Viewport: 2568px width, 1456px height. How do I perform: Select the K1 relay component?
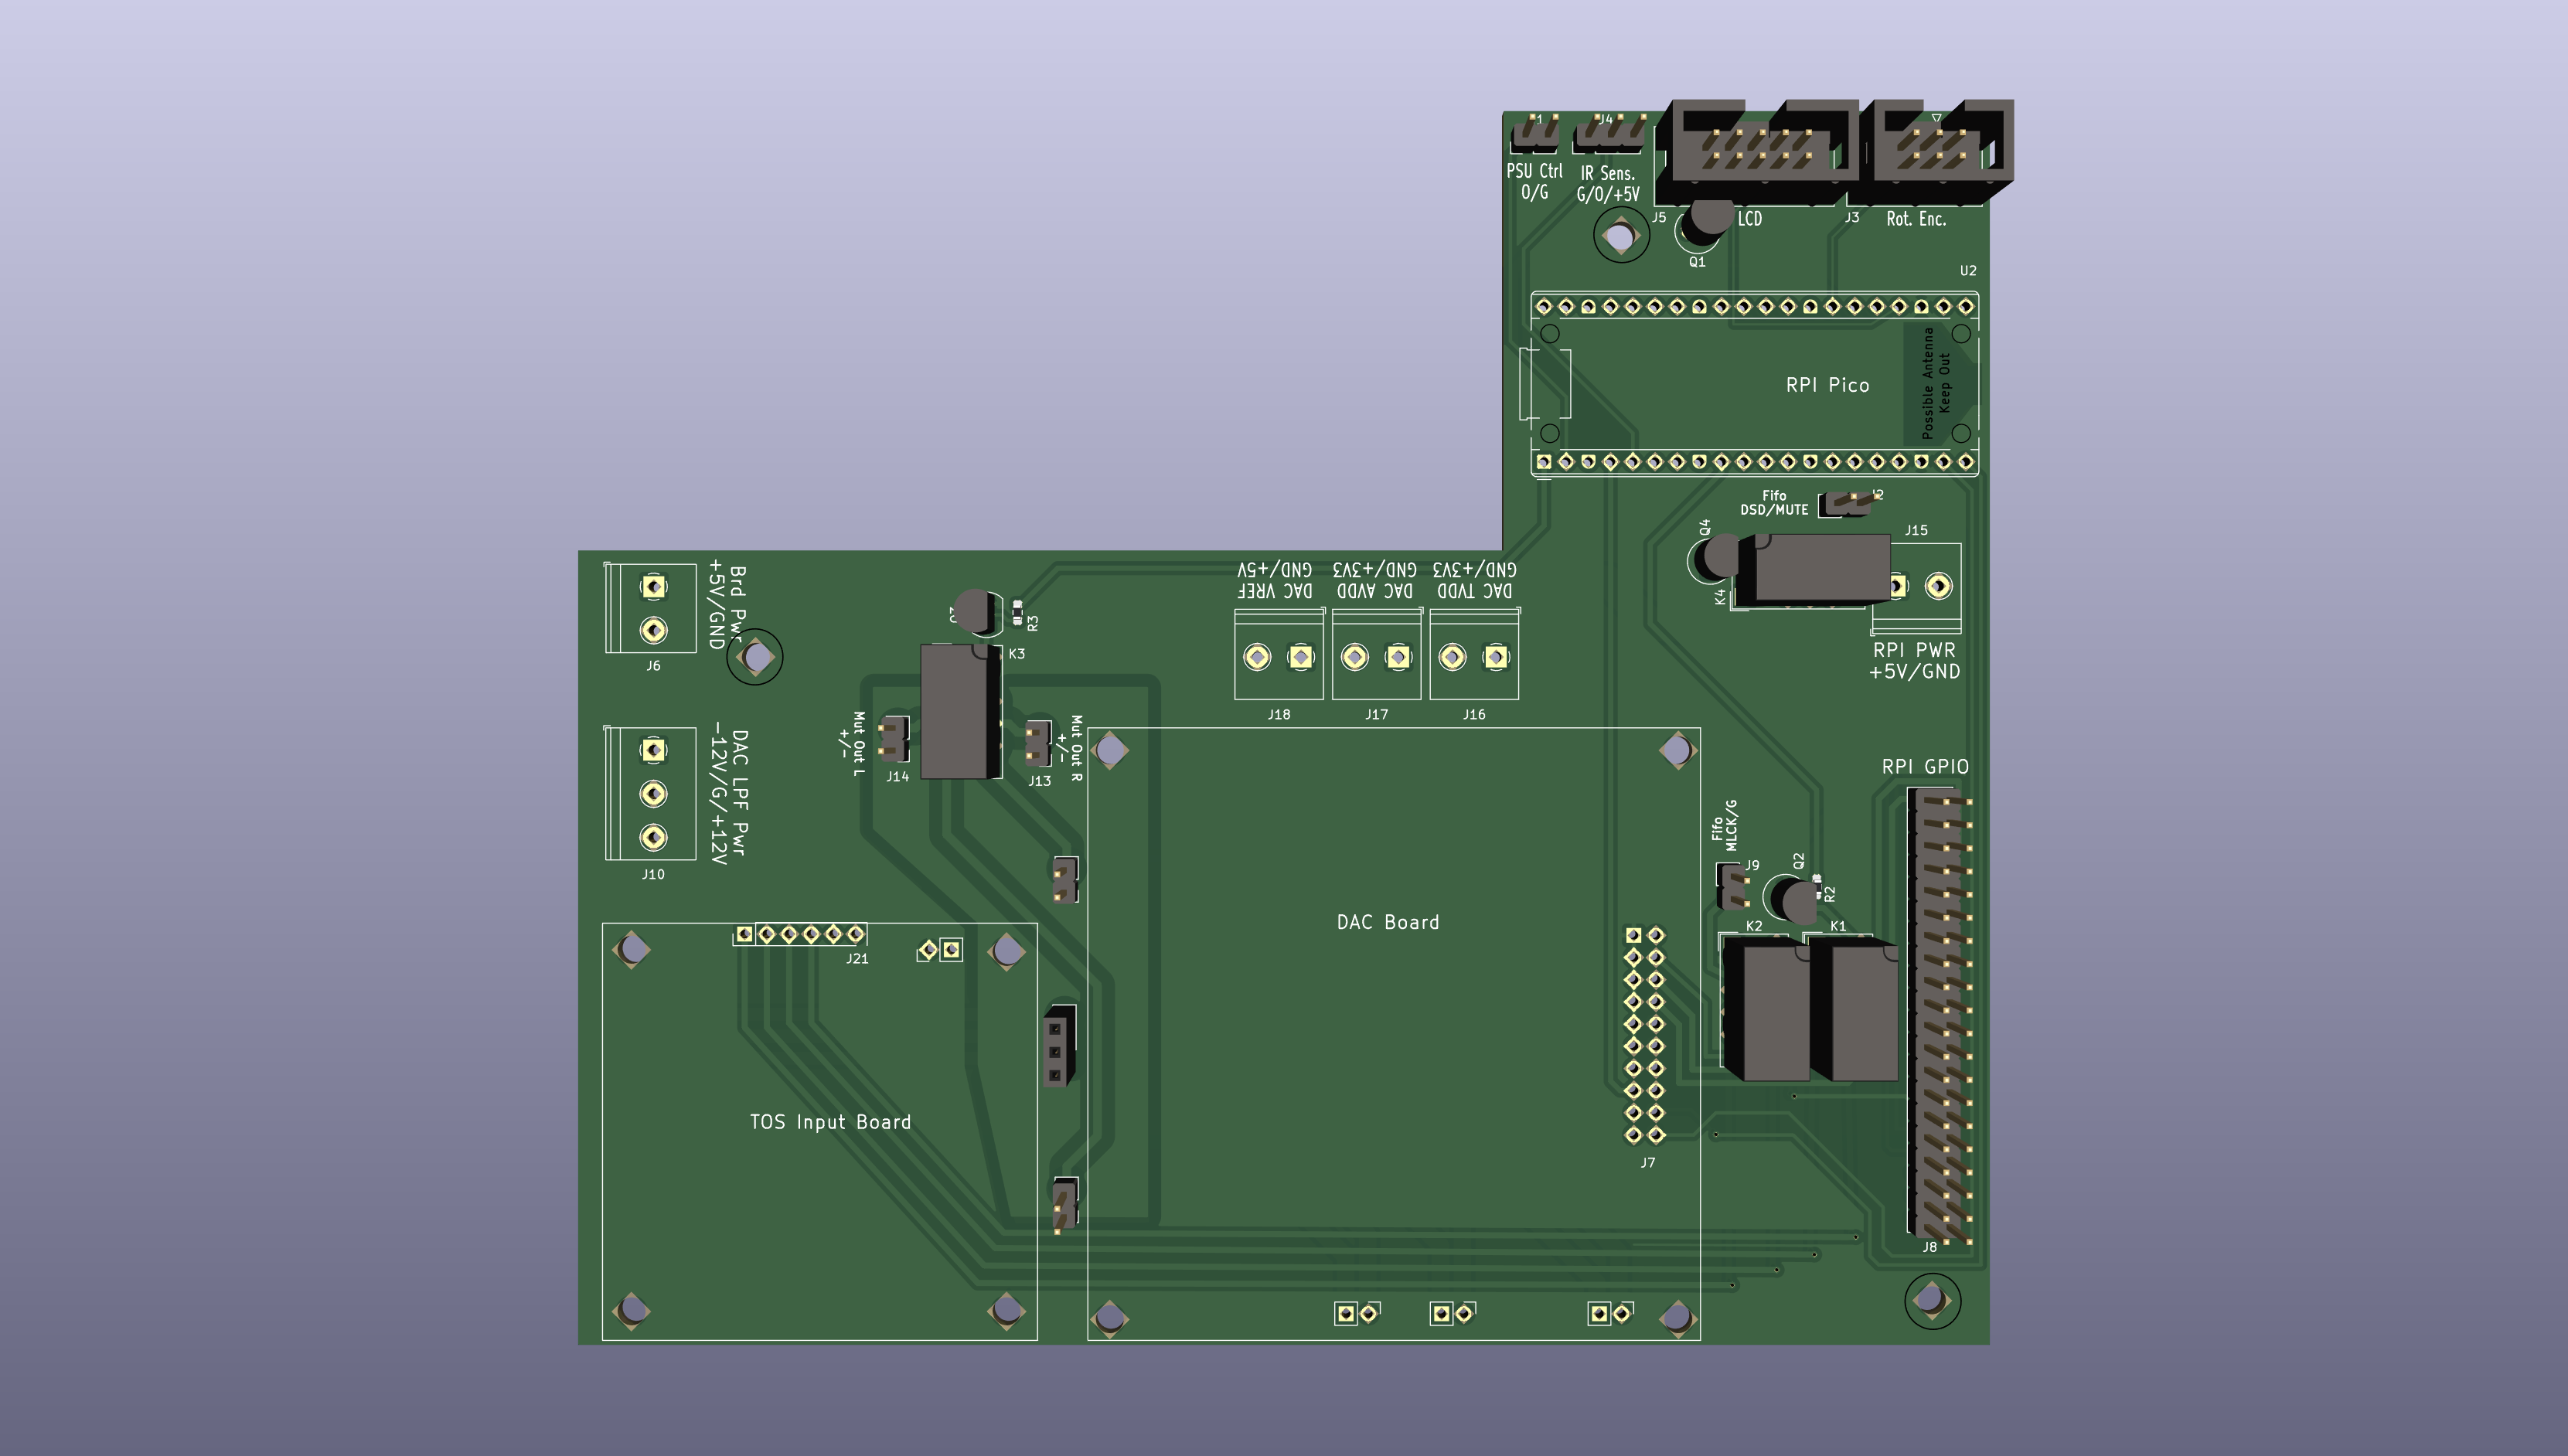(1852, 1008)
